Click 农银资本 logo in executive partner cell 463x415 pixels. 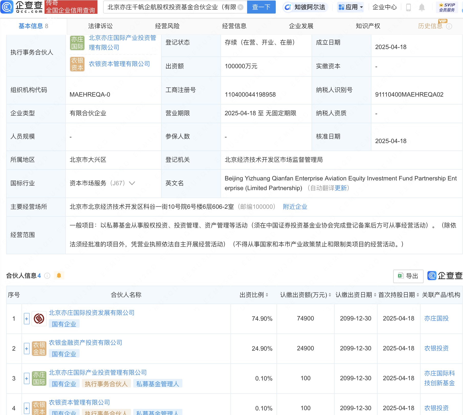(x=77, y=64)
